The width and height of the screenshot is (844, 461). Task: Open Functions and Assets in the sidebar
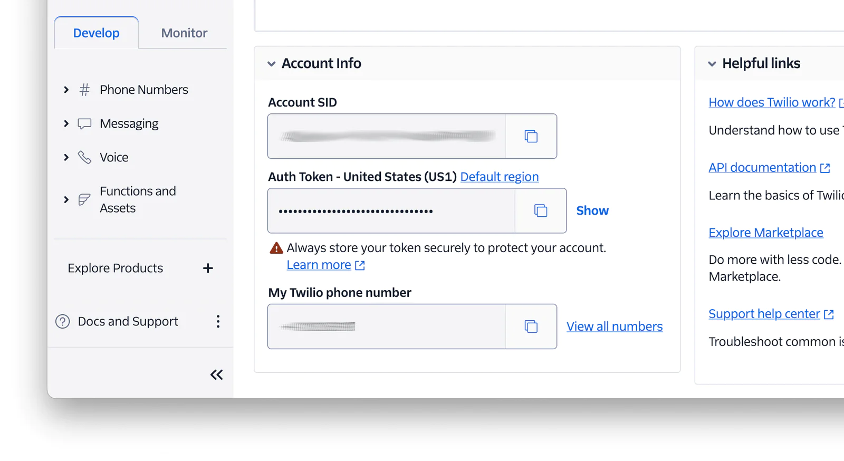tap(138, 199)
